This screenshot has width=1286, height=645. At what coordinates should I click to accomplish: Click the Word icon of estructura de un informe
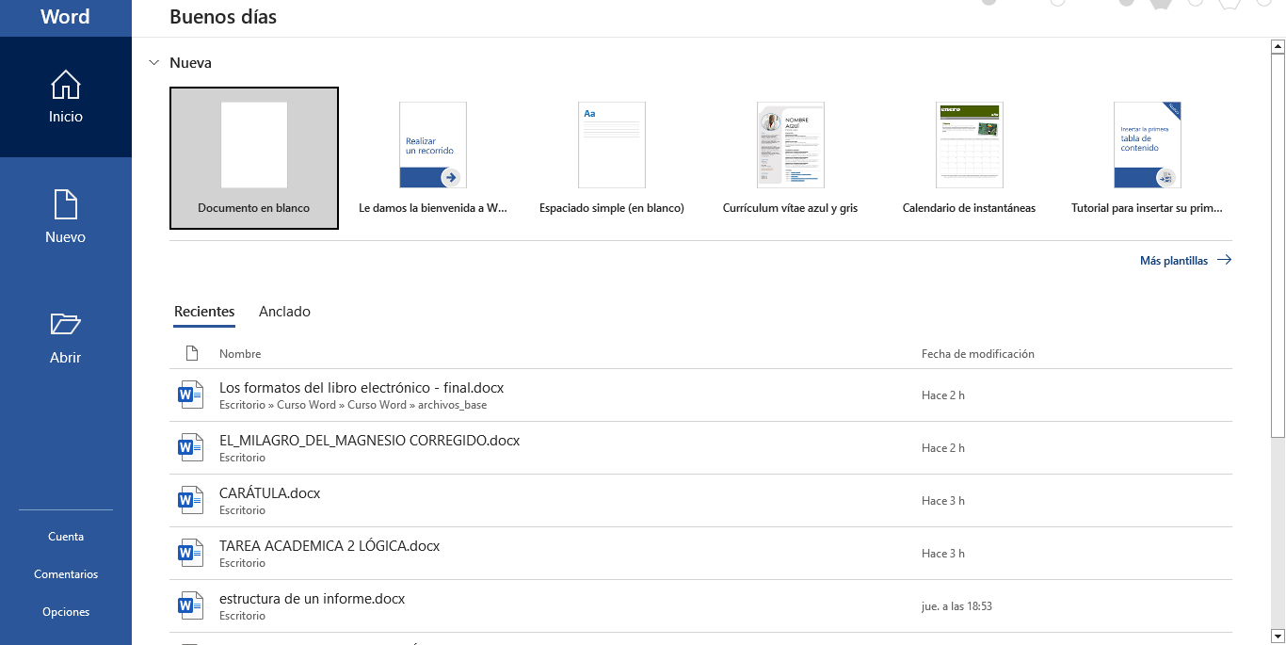191,606
